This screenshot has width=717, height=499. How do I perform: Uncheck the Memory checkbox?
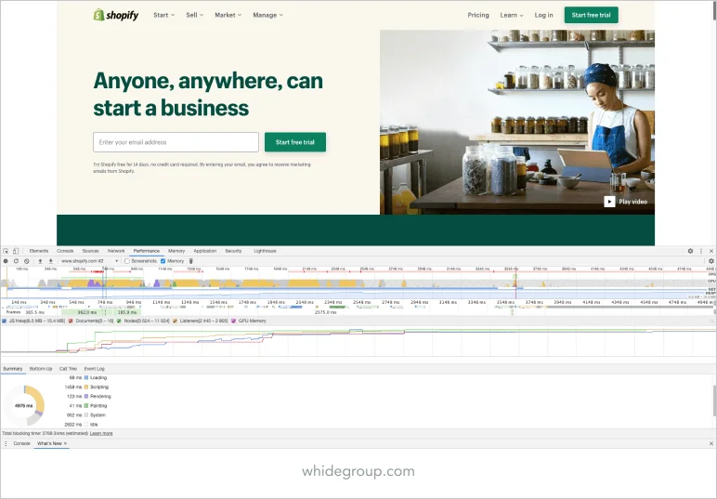pyautogui.click(x=163, y=261)
